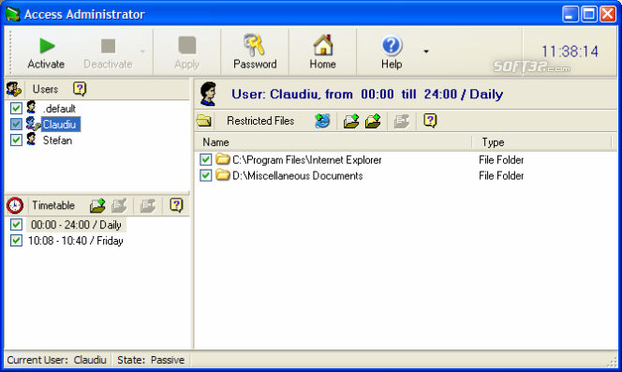Sort by the Name column header
This screenshot has height=372, width=622.
tap(333, 142)
